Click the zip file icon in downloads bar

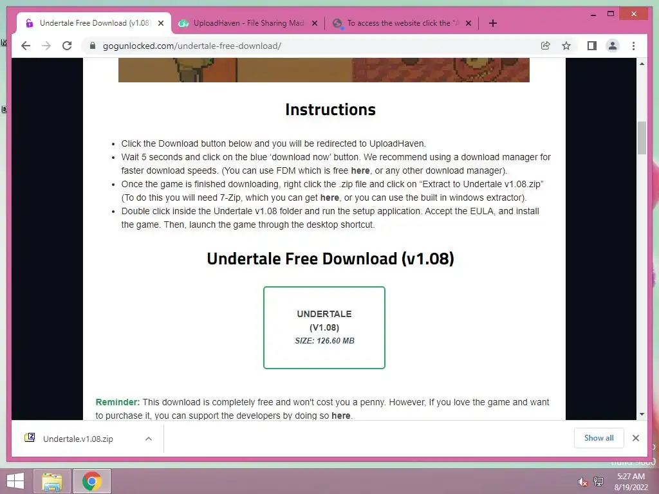tap(30, 437)
